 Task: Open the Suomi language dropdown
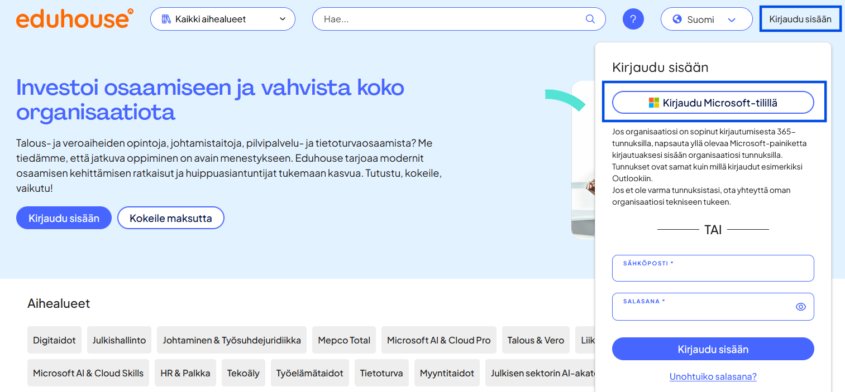point(706,19)
